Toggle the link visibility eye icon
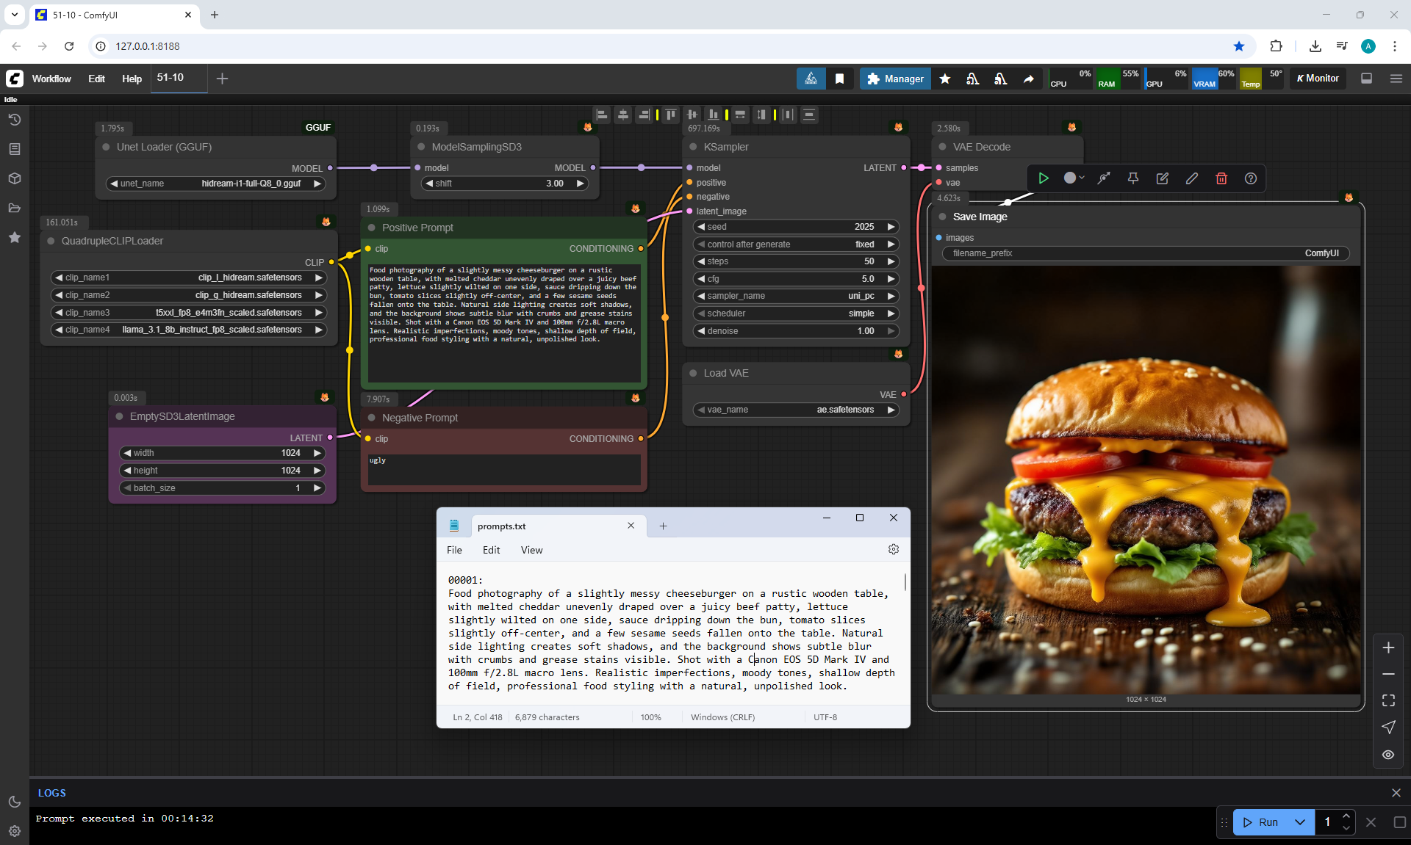 click(1387, 755)
